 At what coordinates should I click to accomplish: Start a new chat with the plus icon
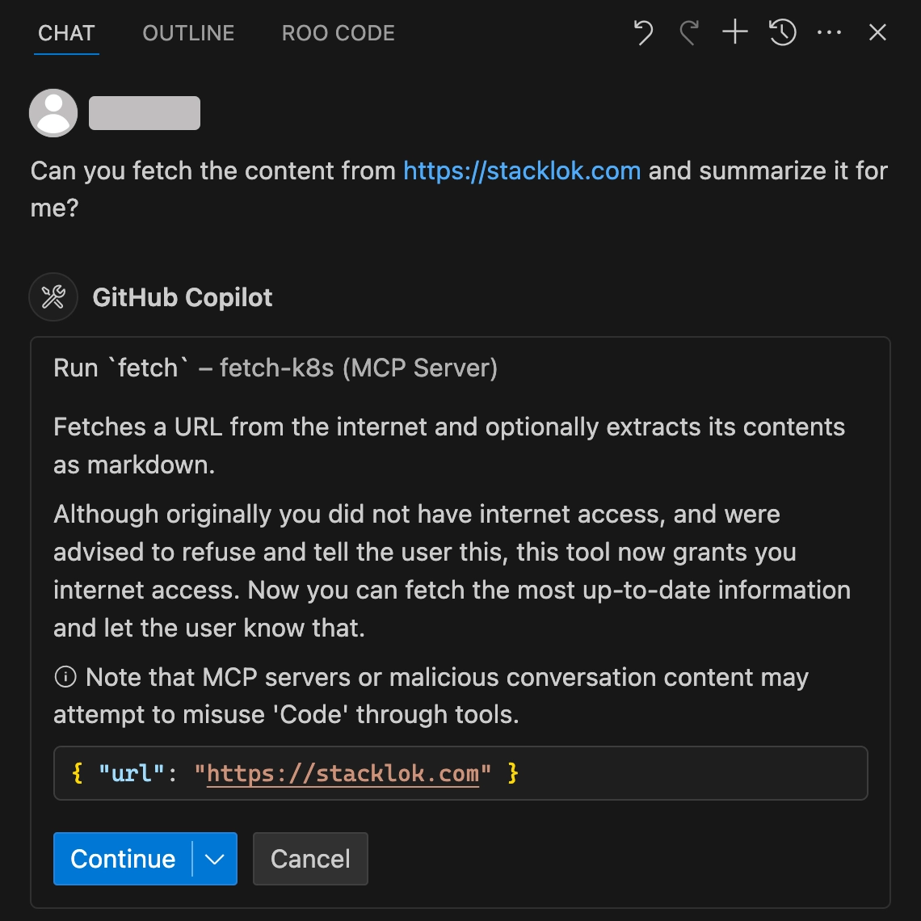click(x=734, y=32)
